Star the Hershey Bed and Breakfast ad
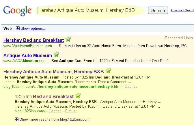This screenshot has width=194, height=125. tap(68, 39)
